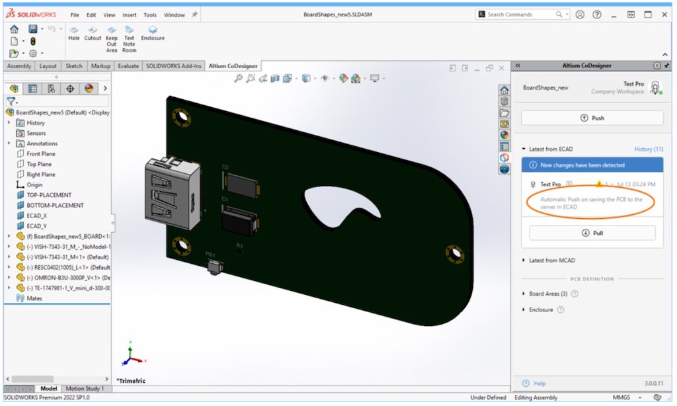Expand the Annotations tree node
The image size is (677, 406).
tap(9, 143)
